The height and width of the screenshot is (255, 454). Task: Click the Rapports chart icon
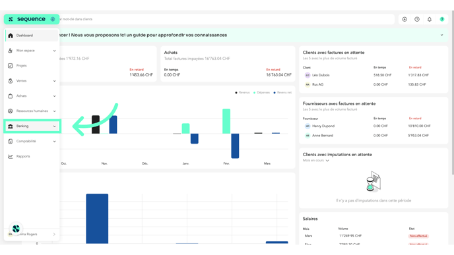point(11,156)
